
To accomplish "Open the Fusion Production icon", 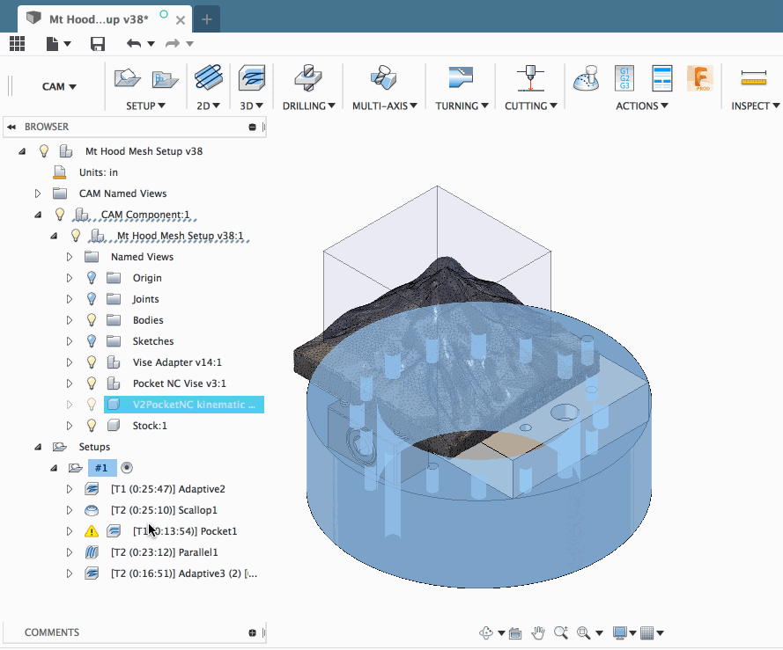I will [700, 78].
